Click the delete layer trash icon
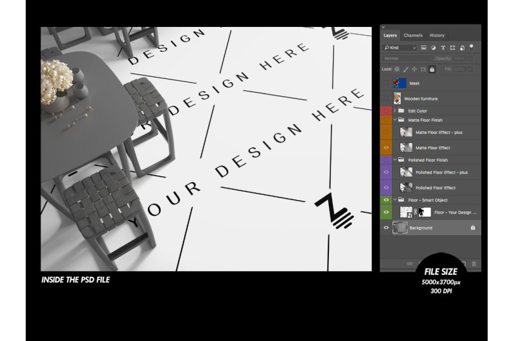The width and height of the screenshot is (514, 341). coord(474,263)
